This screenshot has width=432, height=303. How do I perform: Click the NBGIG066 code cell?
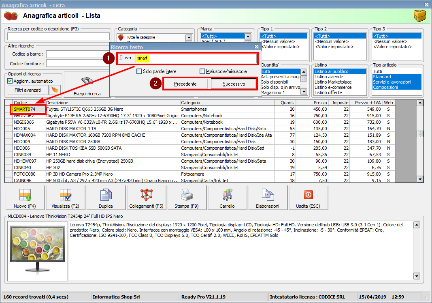(x=29, y=122)
